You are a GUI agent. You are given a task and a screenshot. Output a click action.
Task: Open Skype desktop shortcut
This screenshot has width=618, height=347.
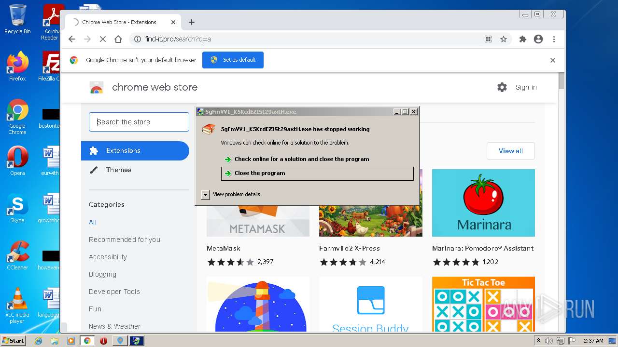coord(17,208)
